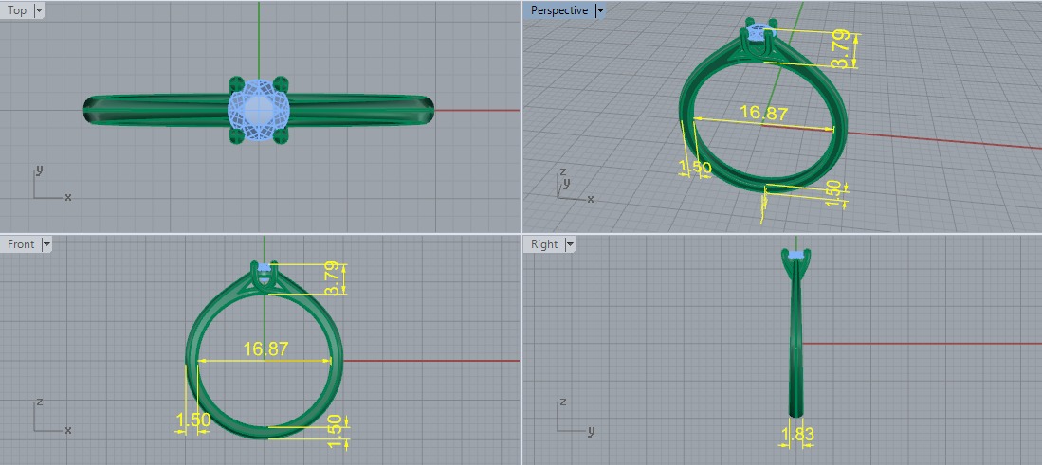Select the 3.79 dimension in Perspective view

pos(841,50)
